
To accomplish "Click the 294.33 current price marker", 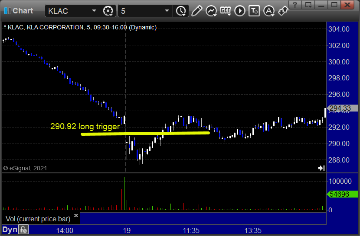I will point(342,108).
